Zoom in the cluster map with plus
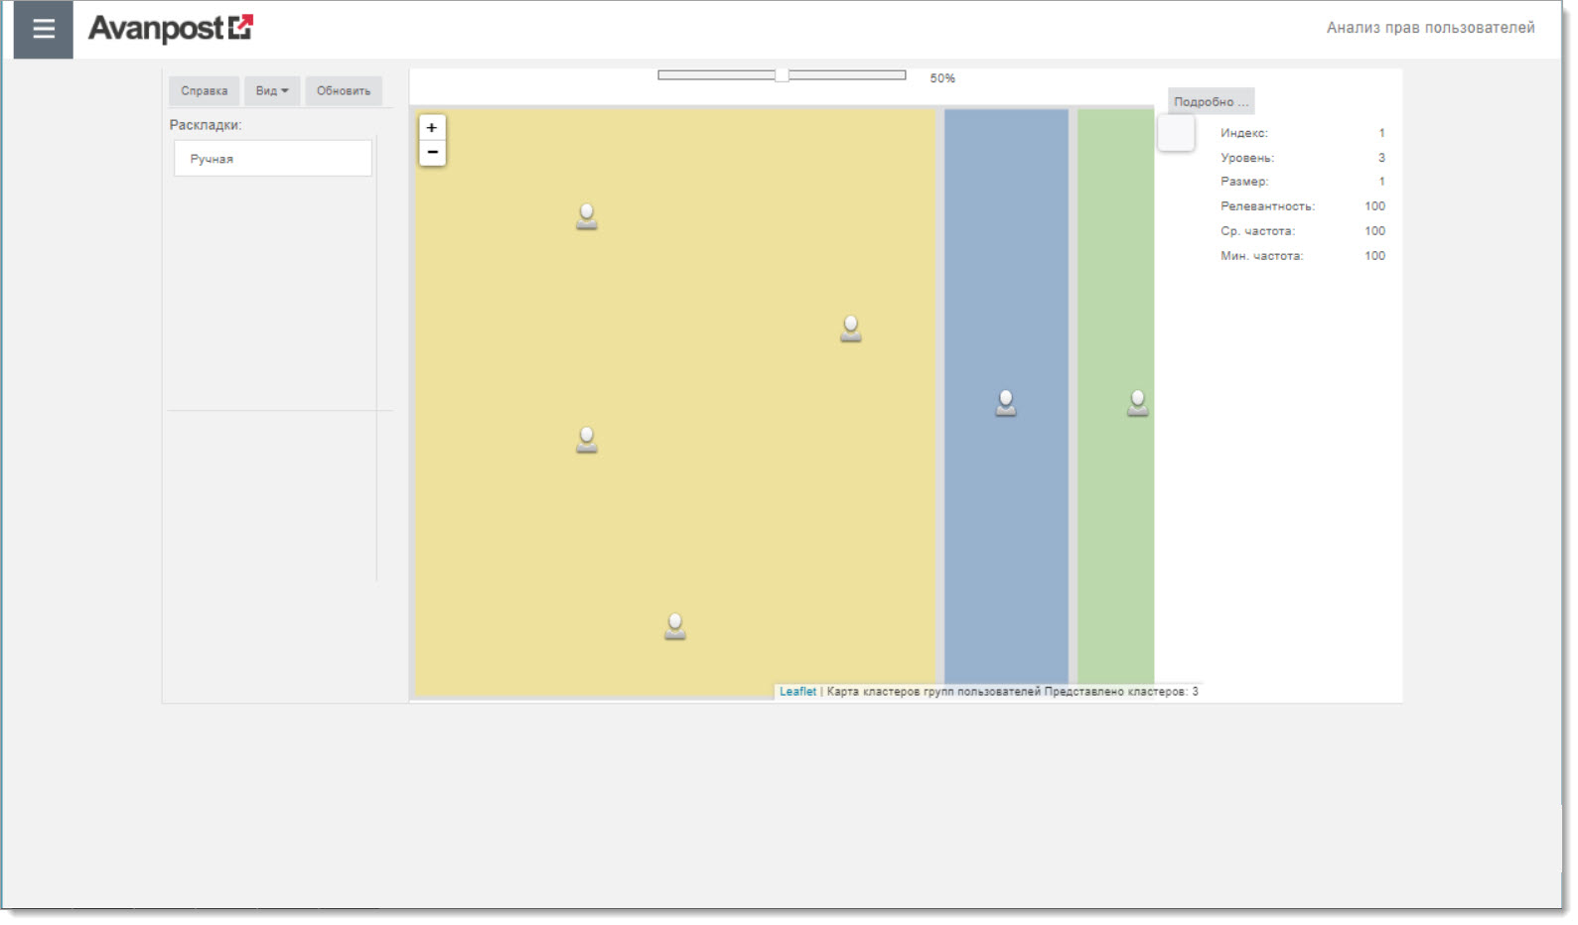Viewport: 1578px width, 925px height. click(x=432, y=128)
